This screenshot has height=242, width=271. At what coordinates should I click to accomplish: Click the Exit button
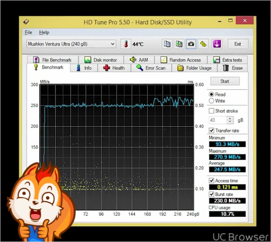(x=238, y=44)
